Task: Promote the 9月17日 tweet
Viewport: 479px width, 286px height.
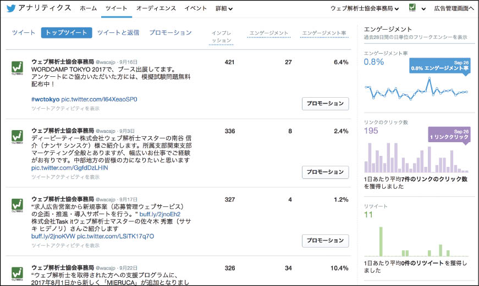Action: tap(326, 240)
